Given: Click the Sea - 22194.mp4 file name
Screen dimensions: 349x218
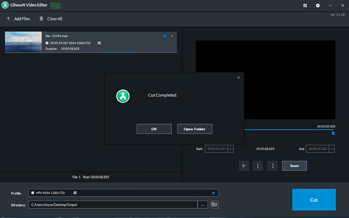Looking at the screenshot, I should (56, 36).
